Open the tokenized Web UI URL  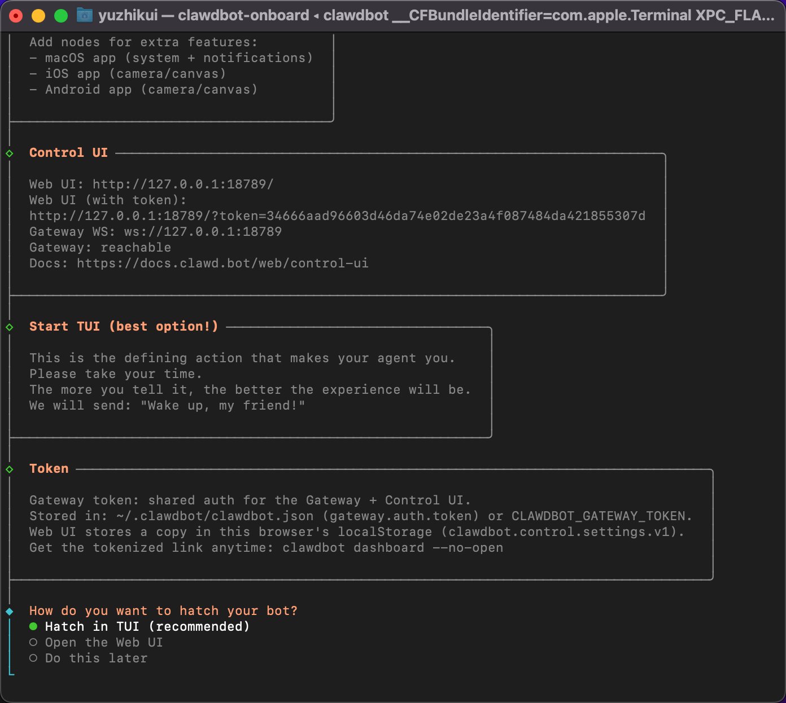(337, 216)
